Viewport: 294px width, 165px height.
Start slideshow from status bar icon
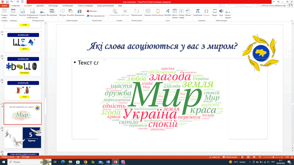pyautogui.click(x=260, y=157)
